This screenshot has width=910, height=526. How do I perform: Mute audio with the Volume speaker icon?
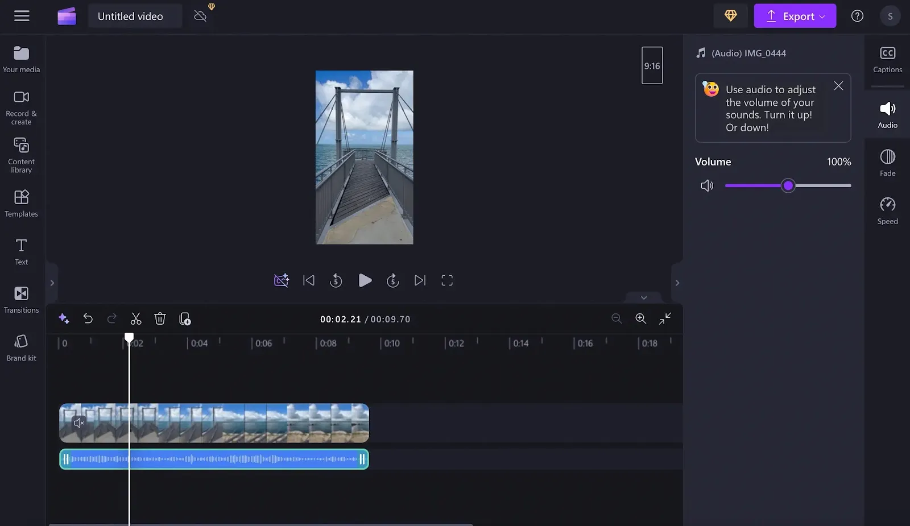click(707, 186)
